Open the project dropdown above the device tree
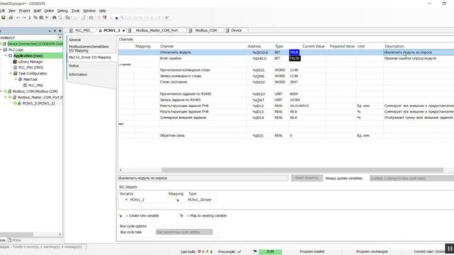This screenshot has height=255, width=454. click(60, 38)
